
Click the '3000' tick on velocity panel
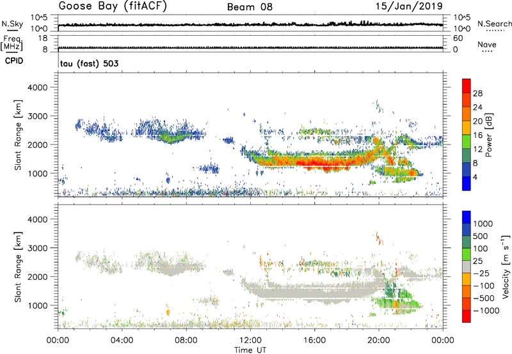click(38, 248)
